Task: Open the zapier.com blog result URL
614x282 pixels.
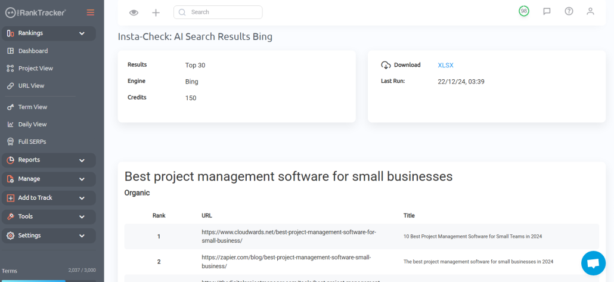Action: point(286,262)
